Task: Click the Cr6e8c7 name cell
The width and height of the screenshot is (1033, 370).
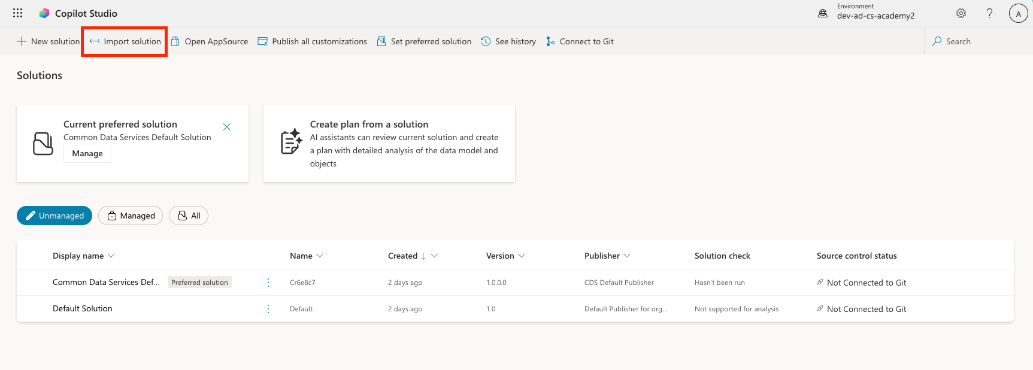Action: pyautogui.click(x=302, y=283)
